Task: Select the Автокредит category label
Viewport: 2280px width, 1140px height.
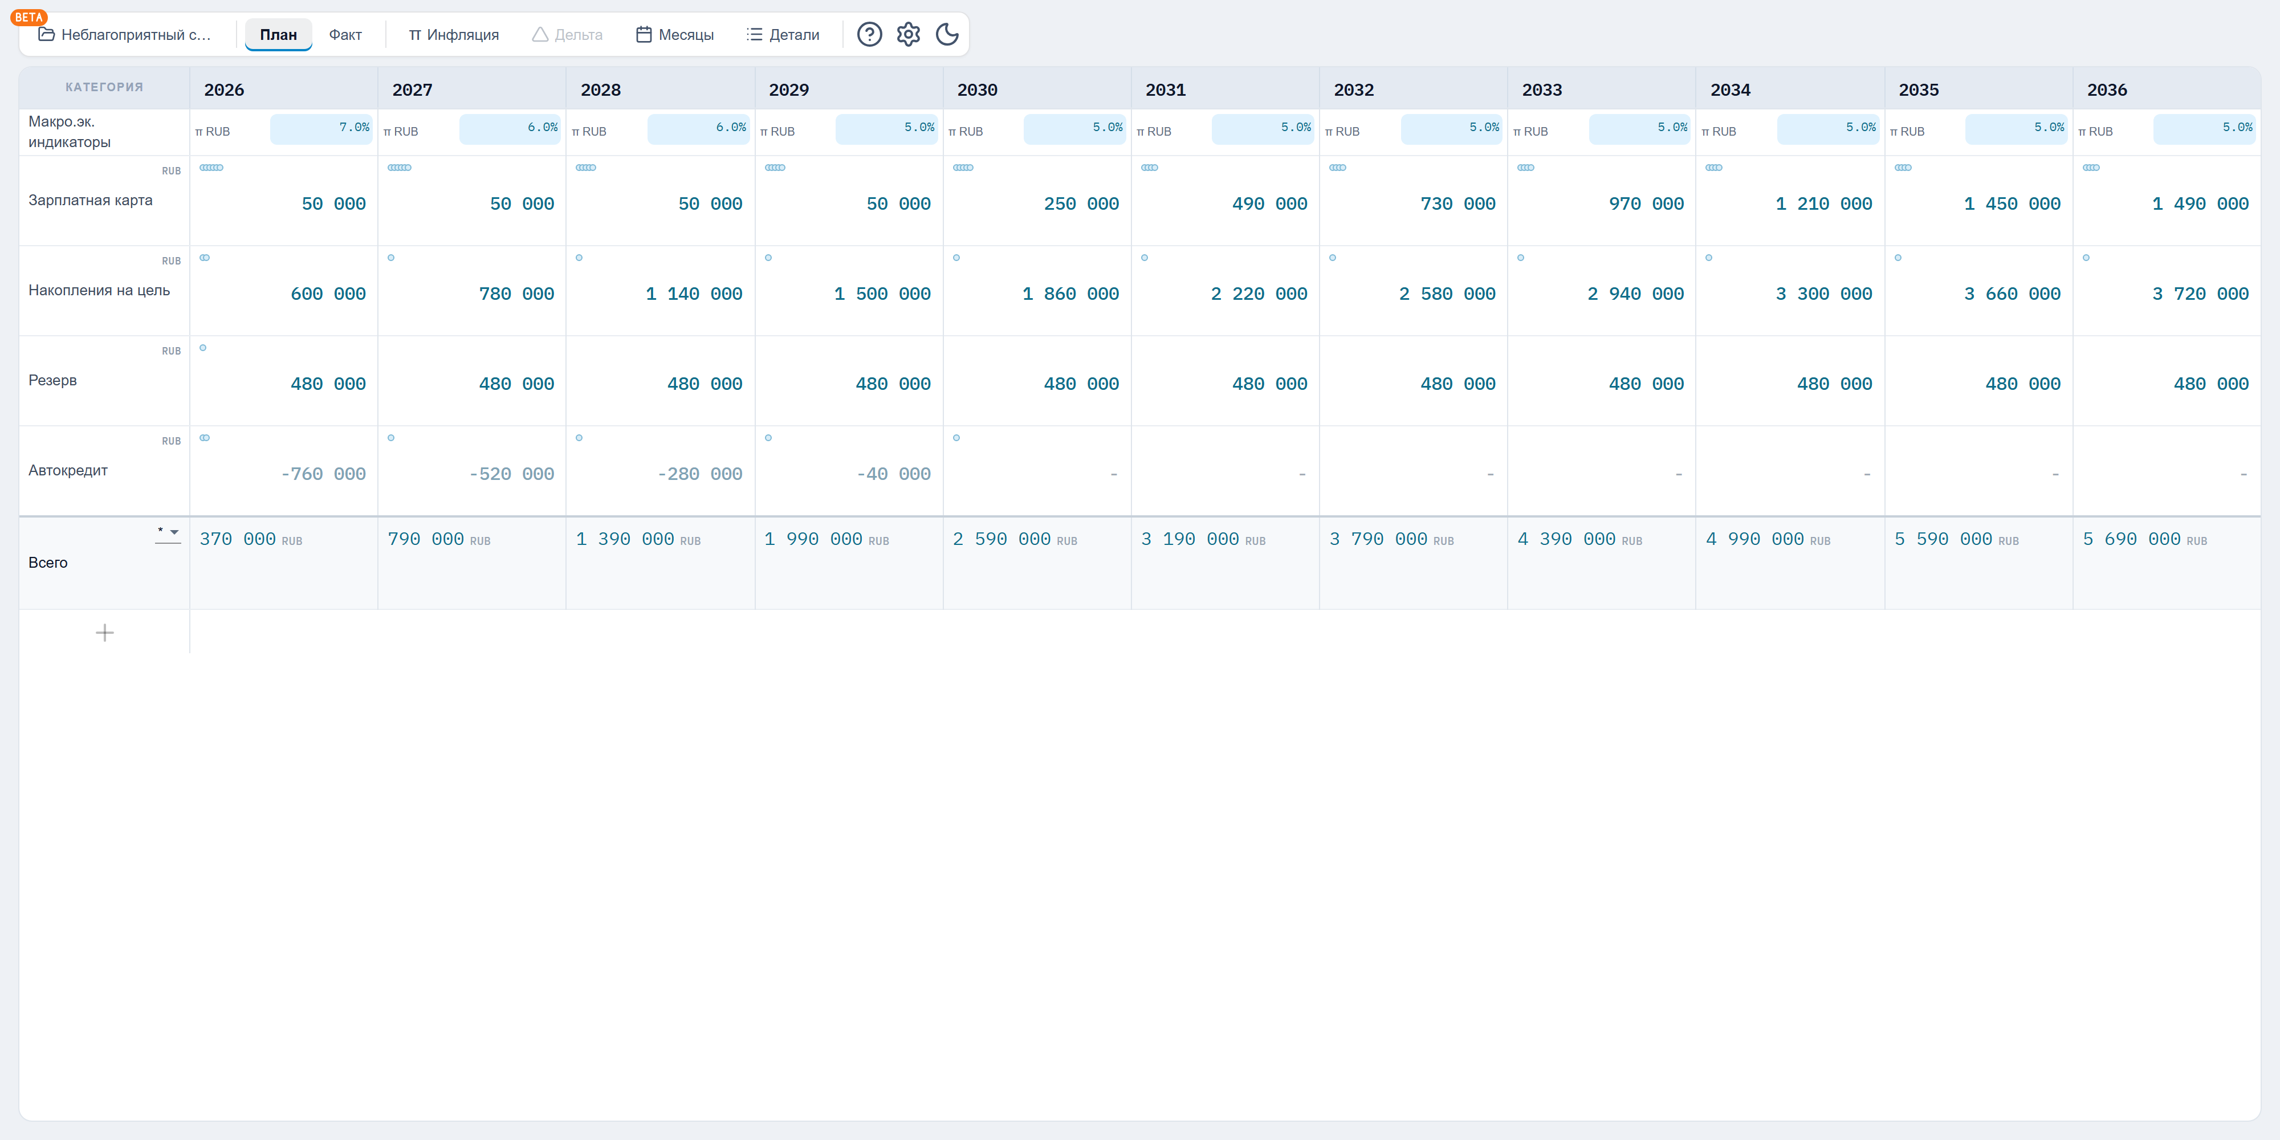Action: pyautogui.click(x=68, y=470)
